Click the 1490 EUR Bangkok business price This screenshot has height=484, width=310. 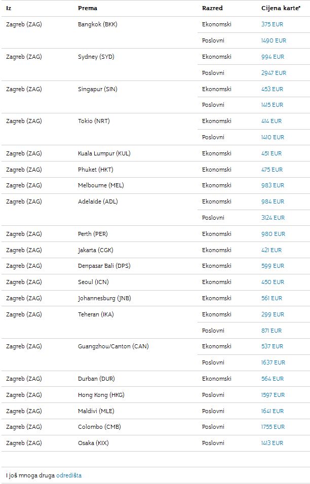274,41
